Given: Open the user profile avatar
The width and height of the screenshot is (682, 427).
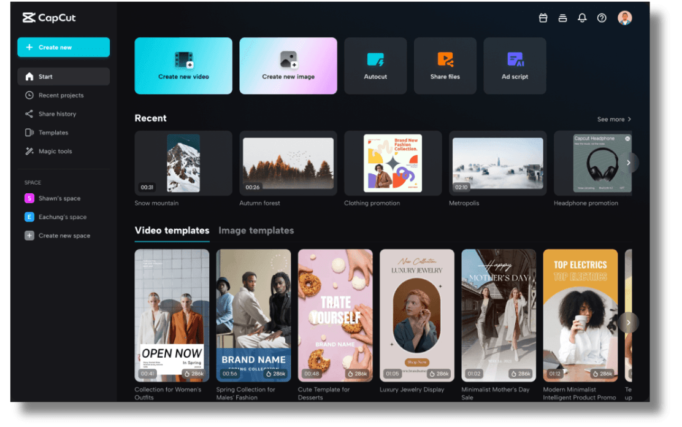Looking at the screenshot, I should (x=624, y=18).
